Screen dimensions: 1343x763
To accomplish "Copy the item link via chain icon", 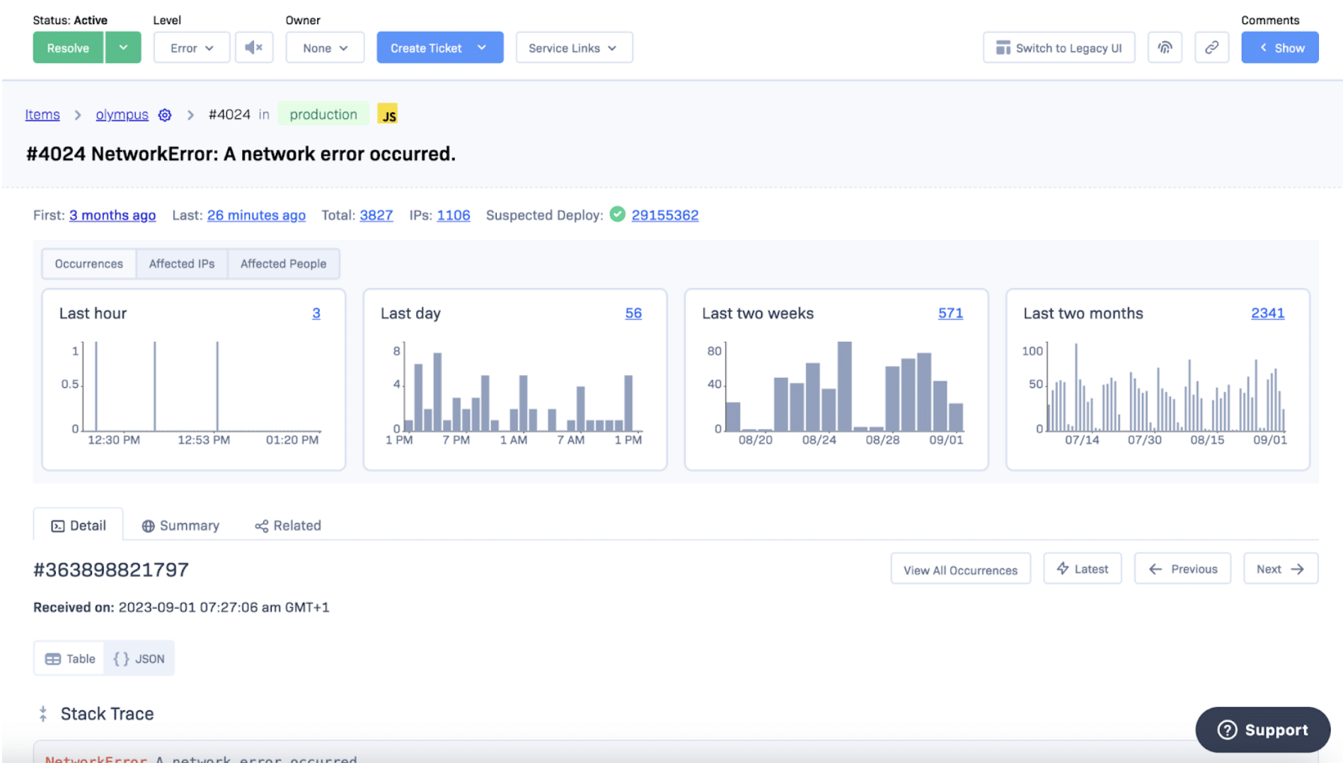I will click(x=1211, y=47).
